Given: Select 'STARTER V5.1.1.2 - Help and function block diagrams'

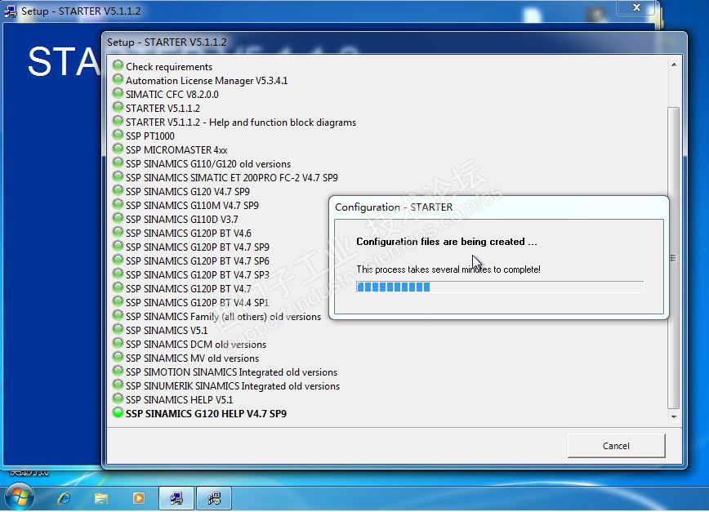Looking at the screenshot, I should tap(241, 122).
